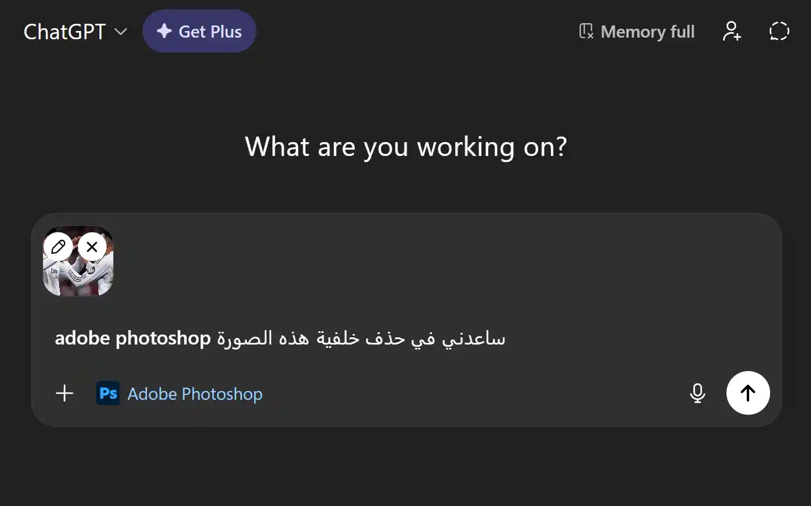This screenshot has width=811, height=506.
Task: Click the Ps logo badge next to Adobe Photoshop
Action: (108, 393)
